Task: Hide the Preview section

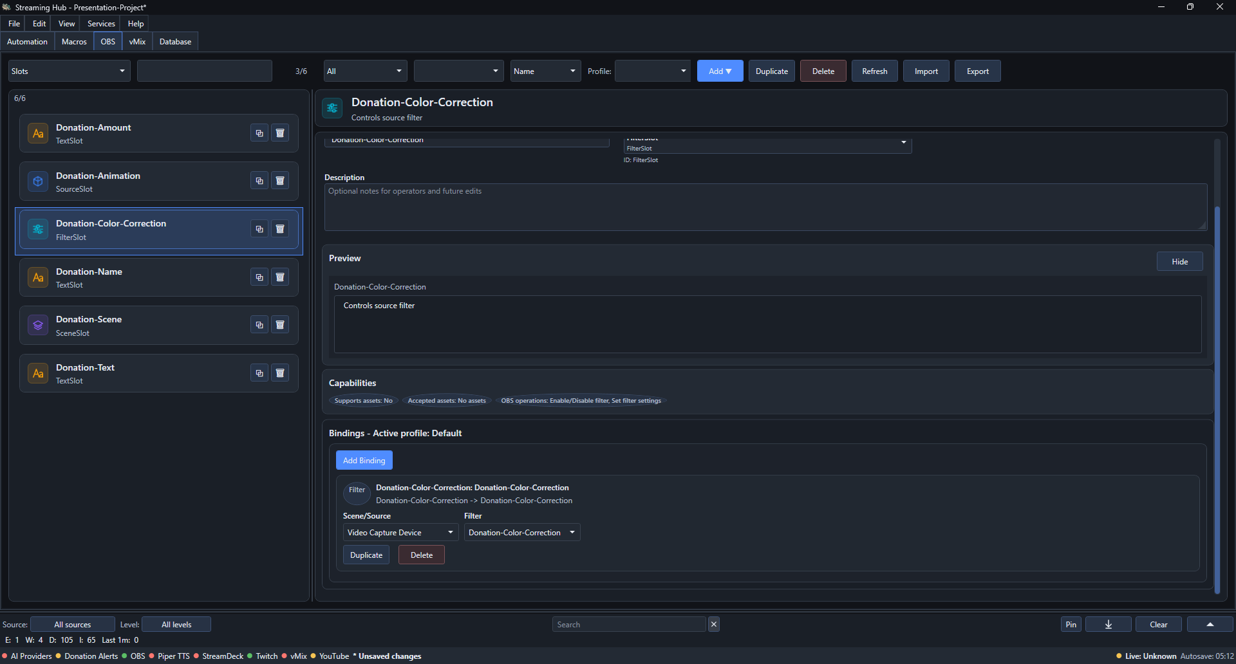Action: (1180, 261)
